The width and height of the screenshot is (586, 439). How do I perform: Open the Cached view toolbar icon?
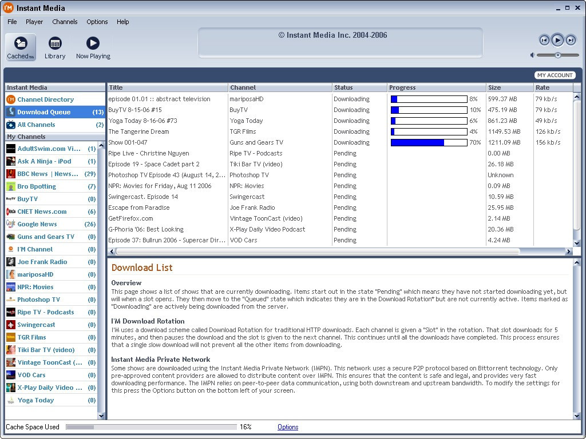coord(21,47)
